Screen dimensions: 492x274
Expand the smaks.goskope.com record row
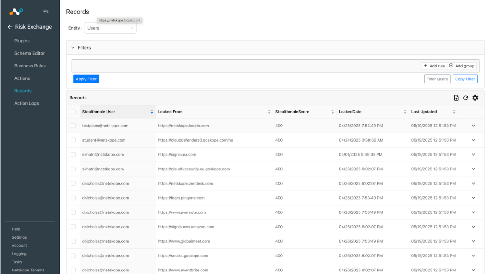[x=474, y=255]
